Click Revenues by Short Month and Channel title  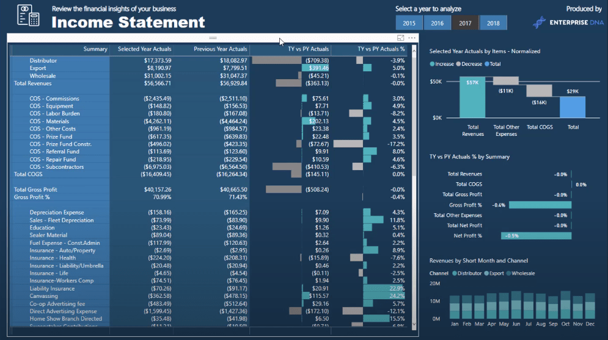click(x=478, y=261)
